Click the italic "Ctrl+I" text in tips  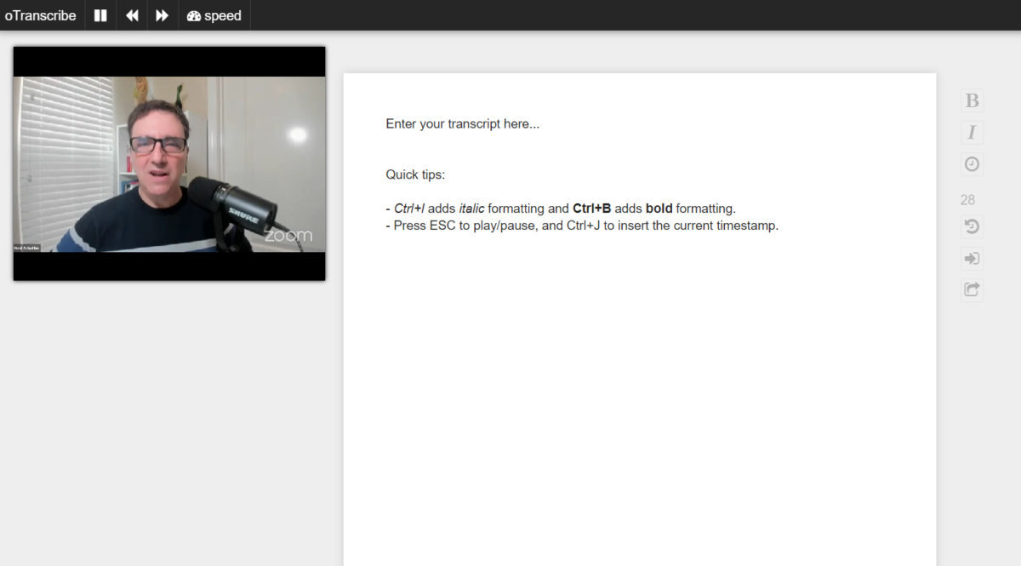click(x=409, y=209)
